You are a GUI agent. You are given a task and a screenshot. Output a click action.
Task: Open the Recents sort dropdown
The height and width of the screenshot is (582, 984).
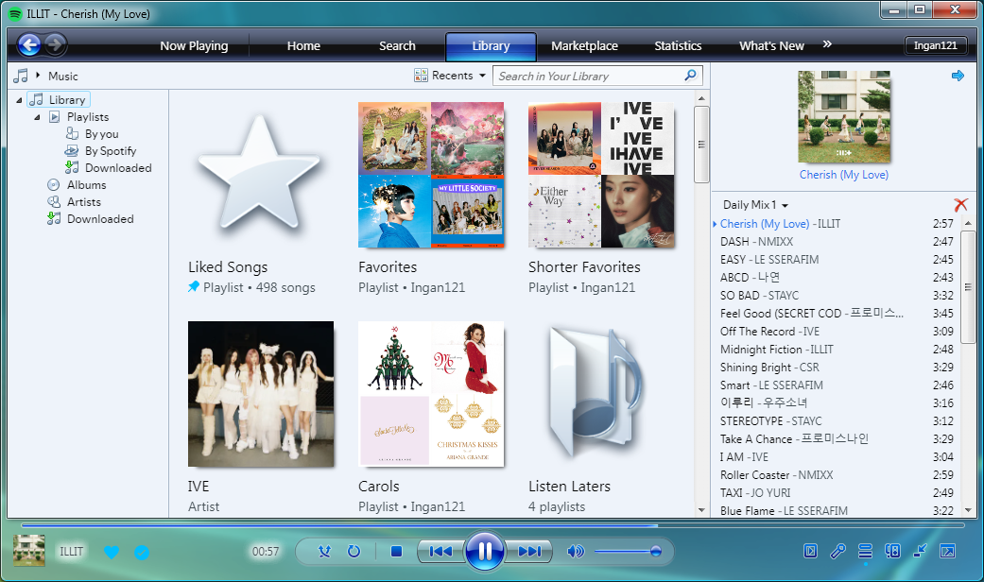pos(450,76)
